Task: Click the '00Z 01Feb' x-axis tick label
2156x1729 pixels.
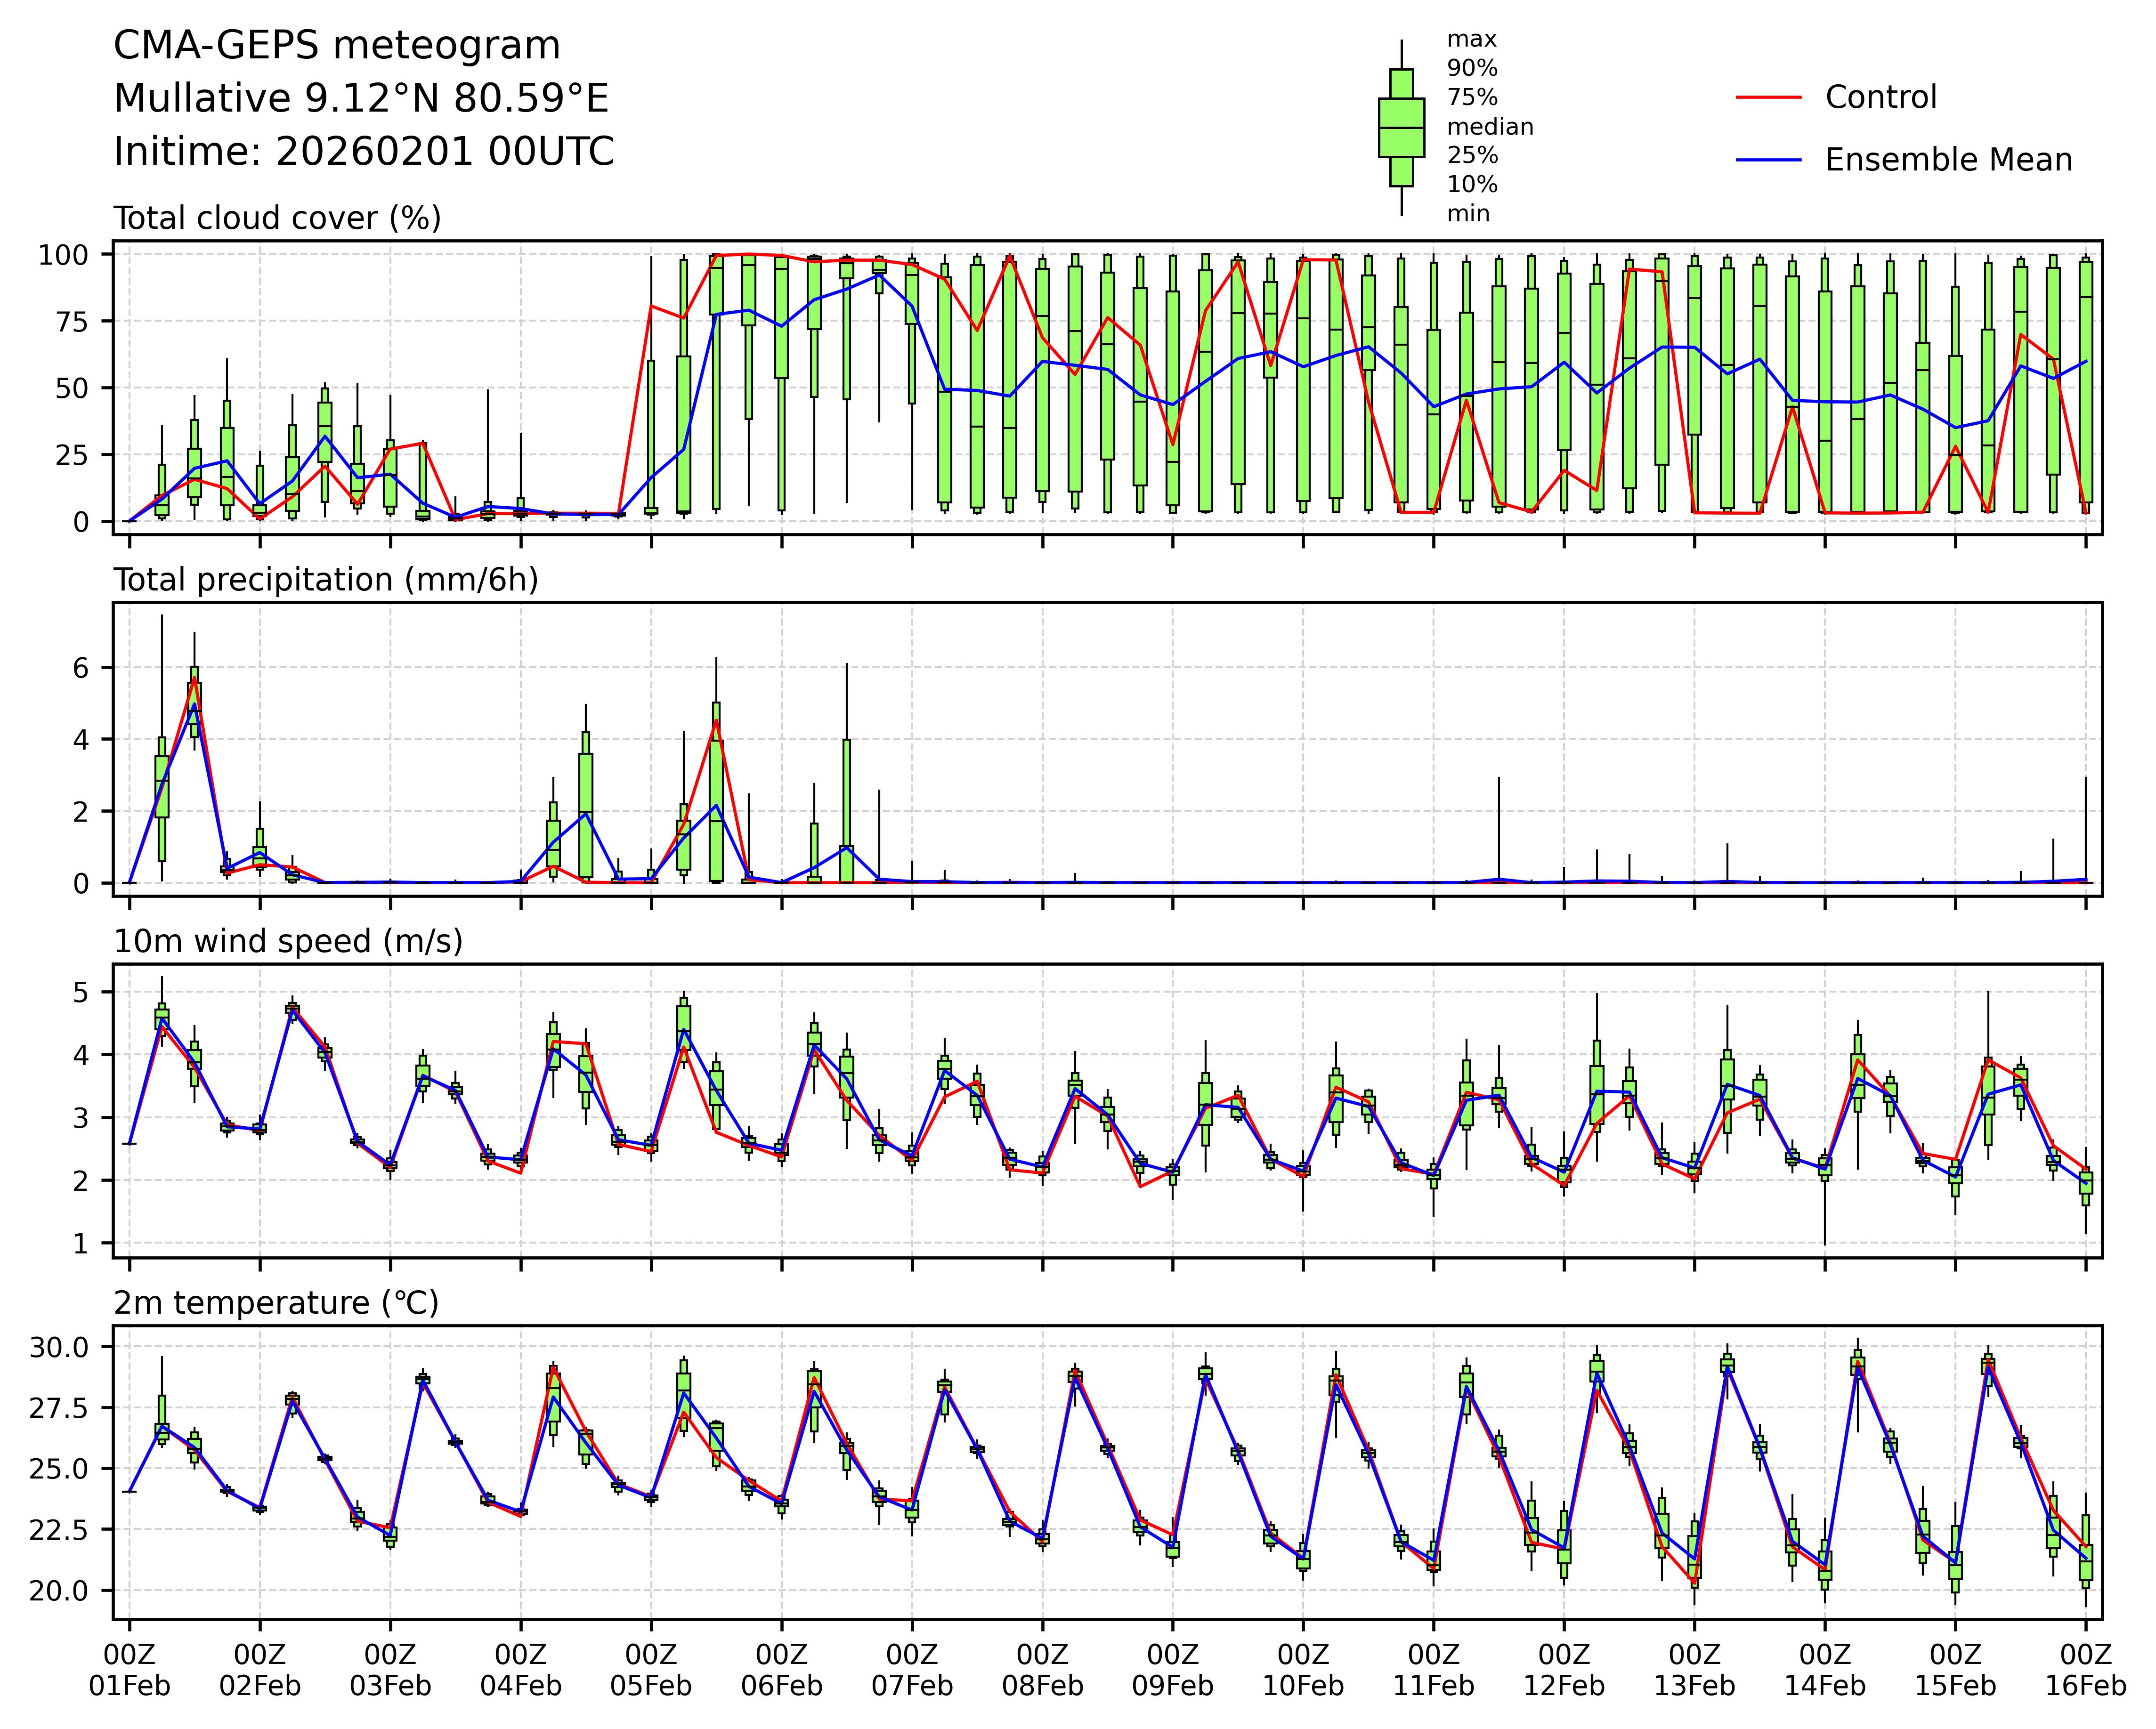Action: pyautogui.click(x=130, y=1670)
